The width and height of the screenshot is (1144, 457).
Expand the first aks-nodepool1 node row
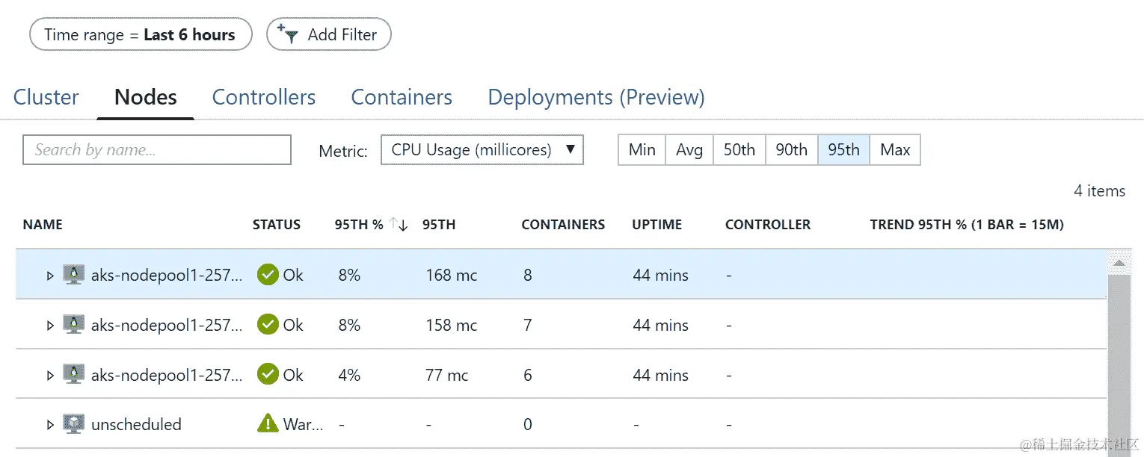click(50, 276)
